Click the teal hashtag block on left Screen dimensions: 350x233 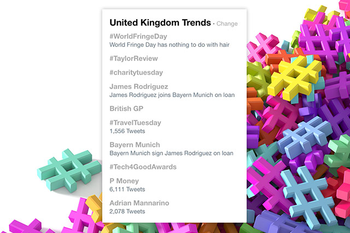pyautogui.click(x=69, y=170)
